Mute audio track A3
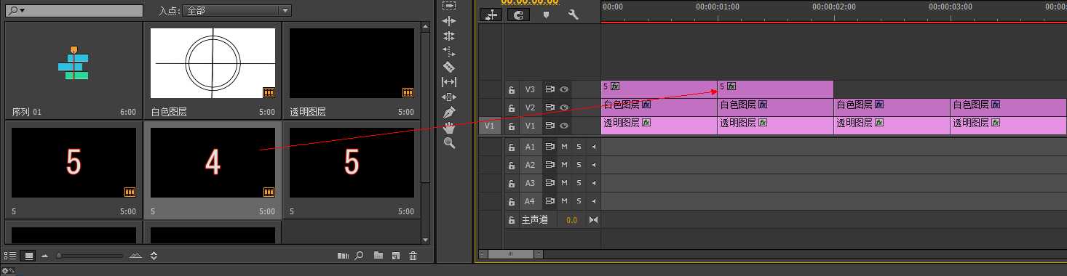This screenshot has height=276, width=1067. click(x=564, y=183)
